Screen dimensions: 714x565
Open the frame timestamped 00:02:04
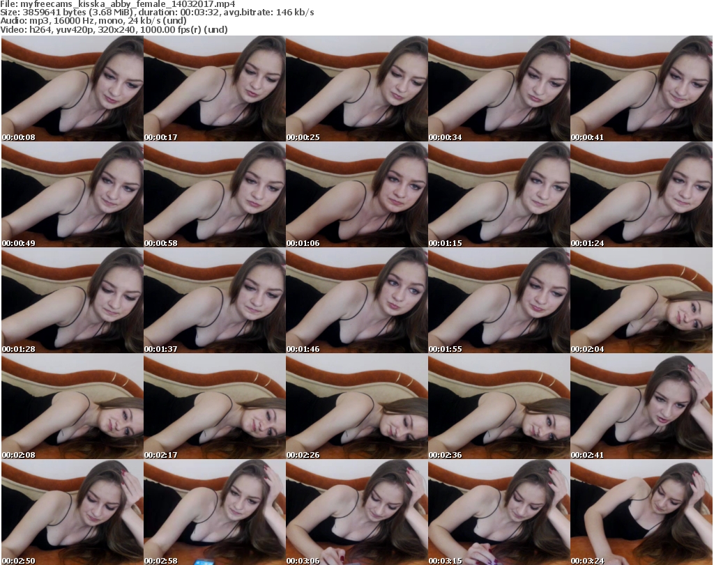pos(641,301)
